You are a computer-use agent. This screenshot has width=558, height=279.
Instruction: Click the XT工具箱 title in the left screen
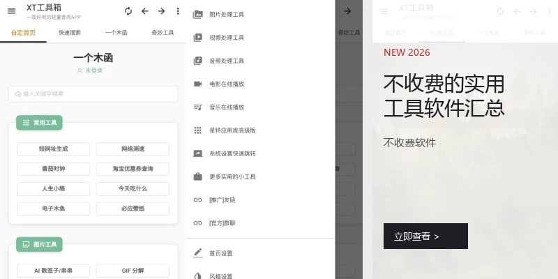(44, 8)
